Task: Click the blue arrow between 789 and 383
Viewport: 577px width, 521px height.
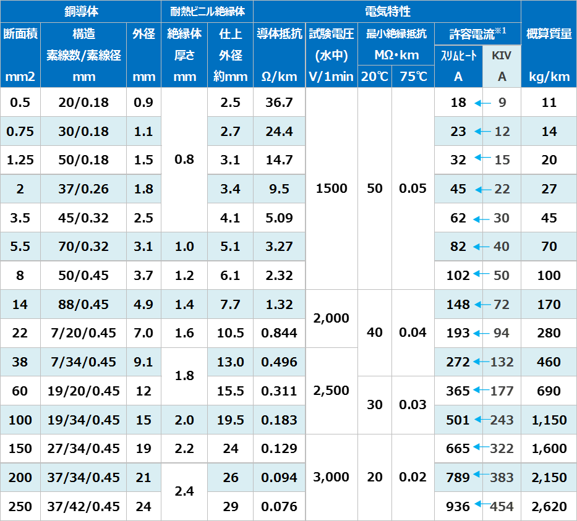Action: tap(481, 477)
